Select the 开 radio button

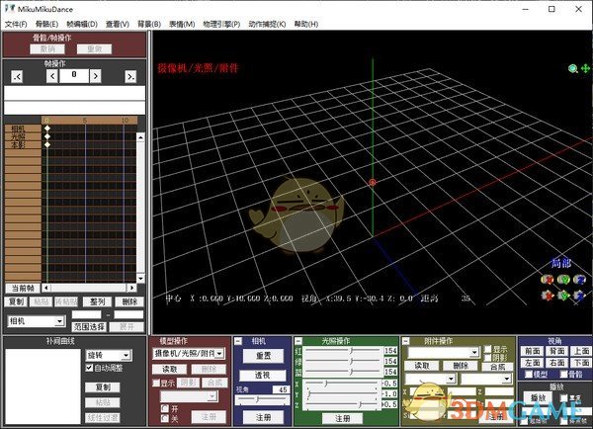tap(163, 407)
